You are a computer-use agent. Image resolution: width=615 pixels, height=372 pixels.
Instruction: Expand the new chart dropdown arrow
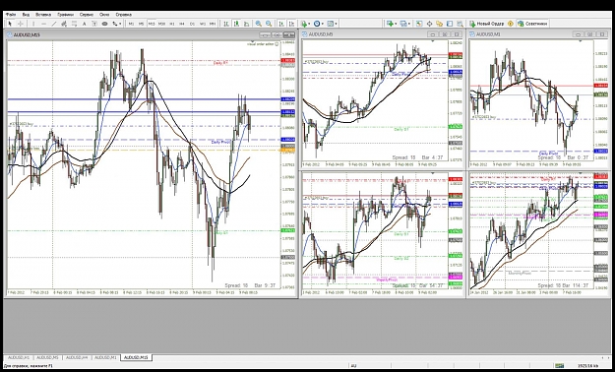click(396, 24)
